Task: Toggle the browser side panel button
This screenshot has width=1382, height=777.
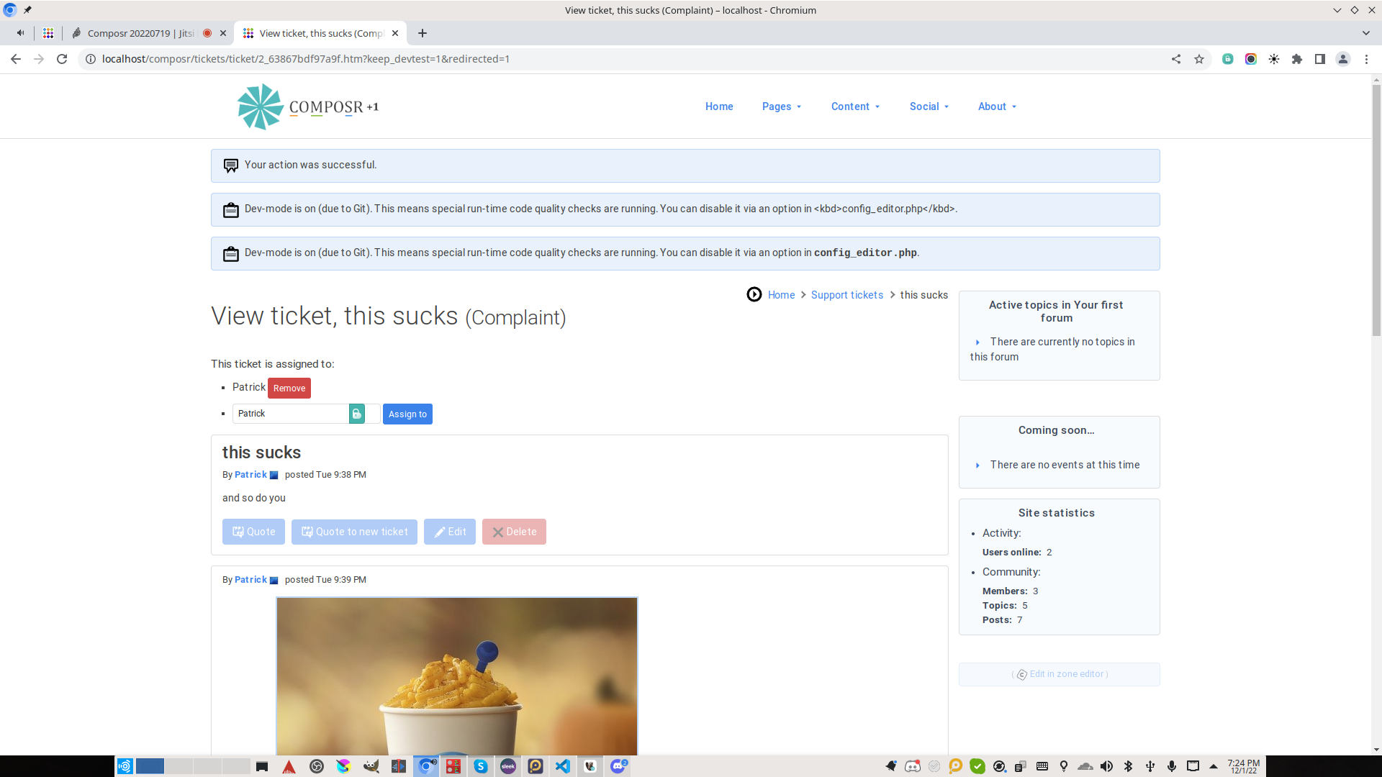Action: 1320,59
